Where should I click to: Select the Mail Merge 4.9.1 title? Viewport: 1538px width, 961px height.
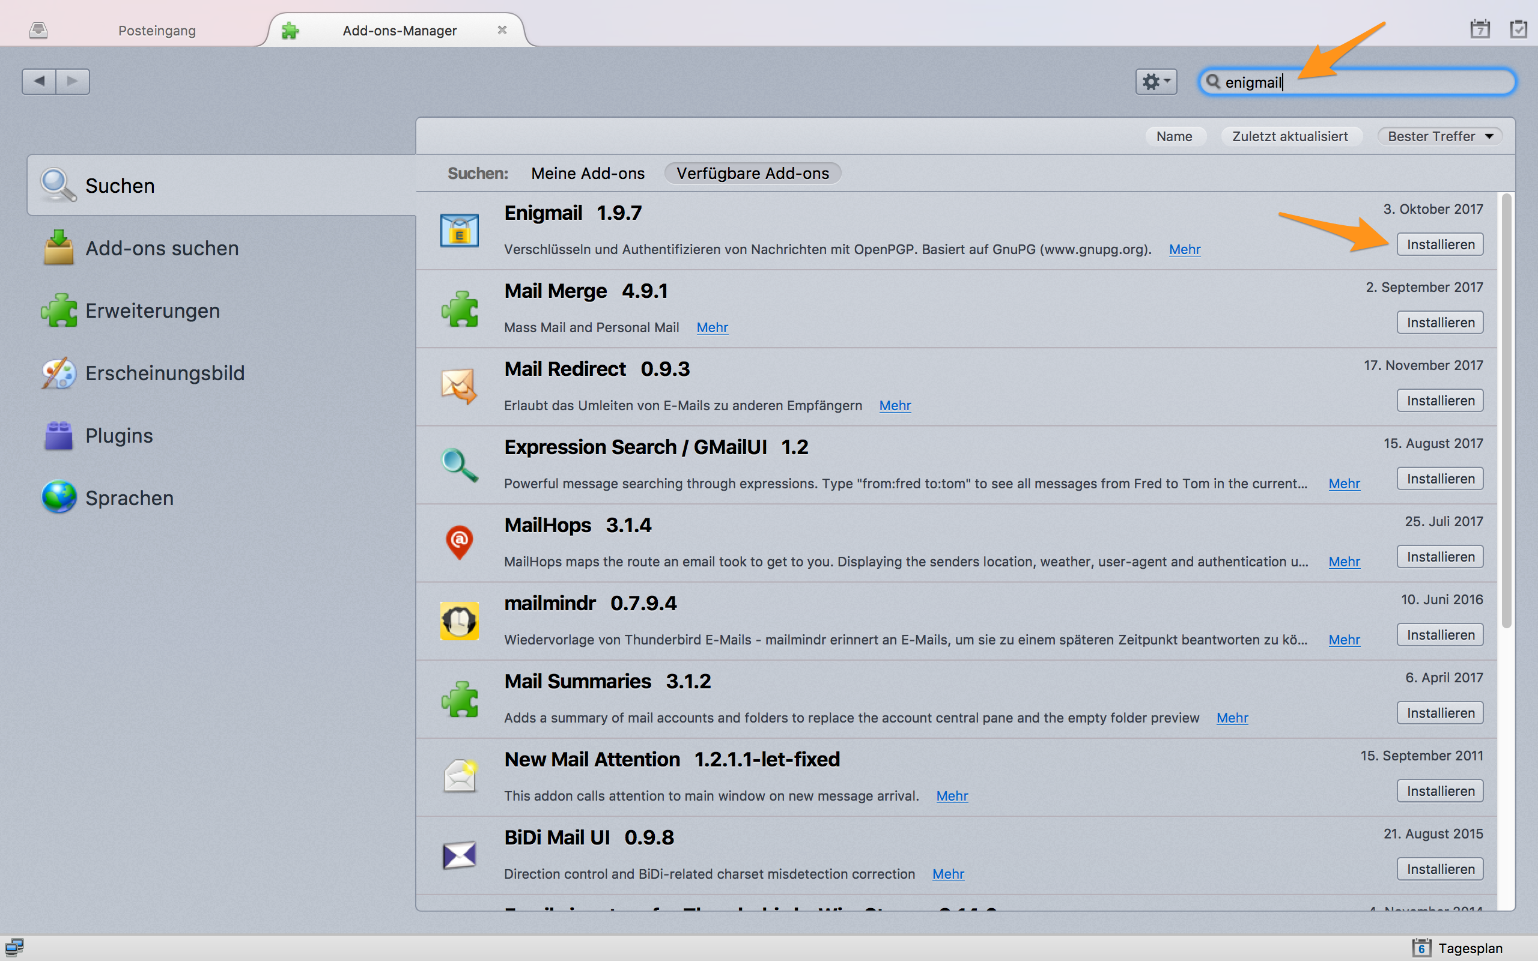click(x=586, y=291)
